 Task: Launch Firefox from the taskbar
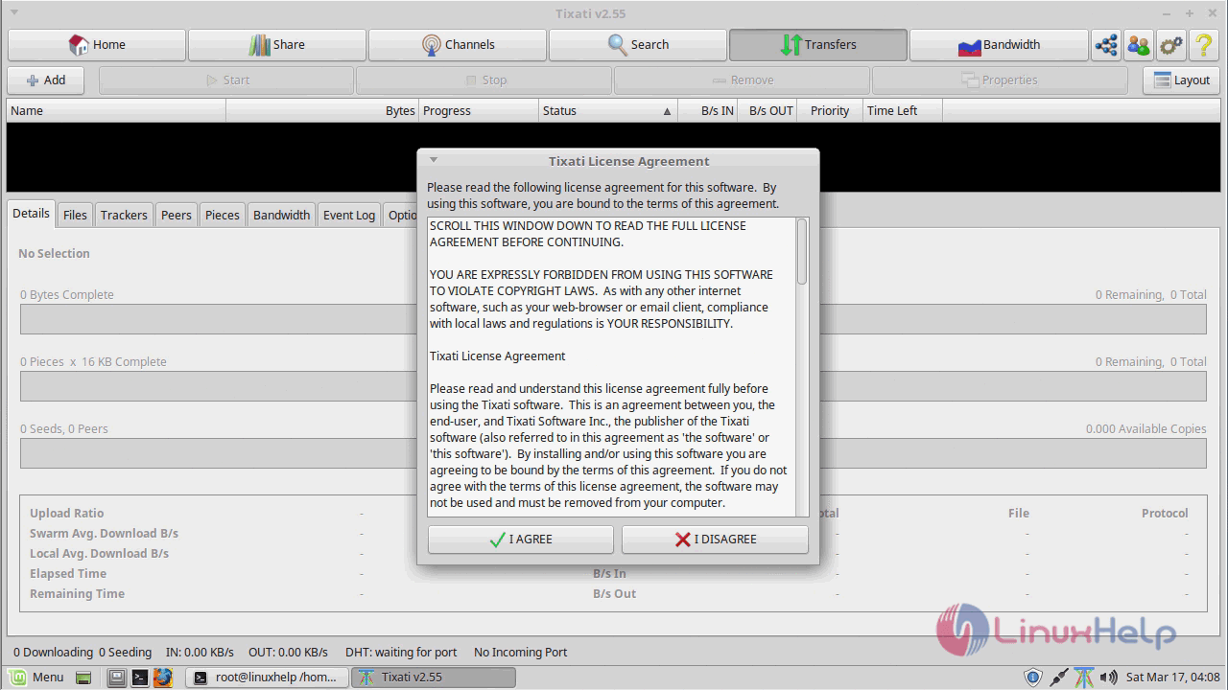click(163, 678)
